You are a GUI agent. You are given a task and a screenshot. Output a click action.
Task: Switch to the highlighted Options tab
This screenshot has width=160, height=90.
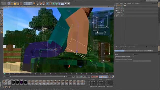tap(119, 51)
